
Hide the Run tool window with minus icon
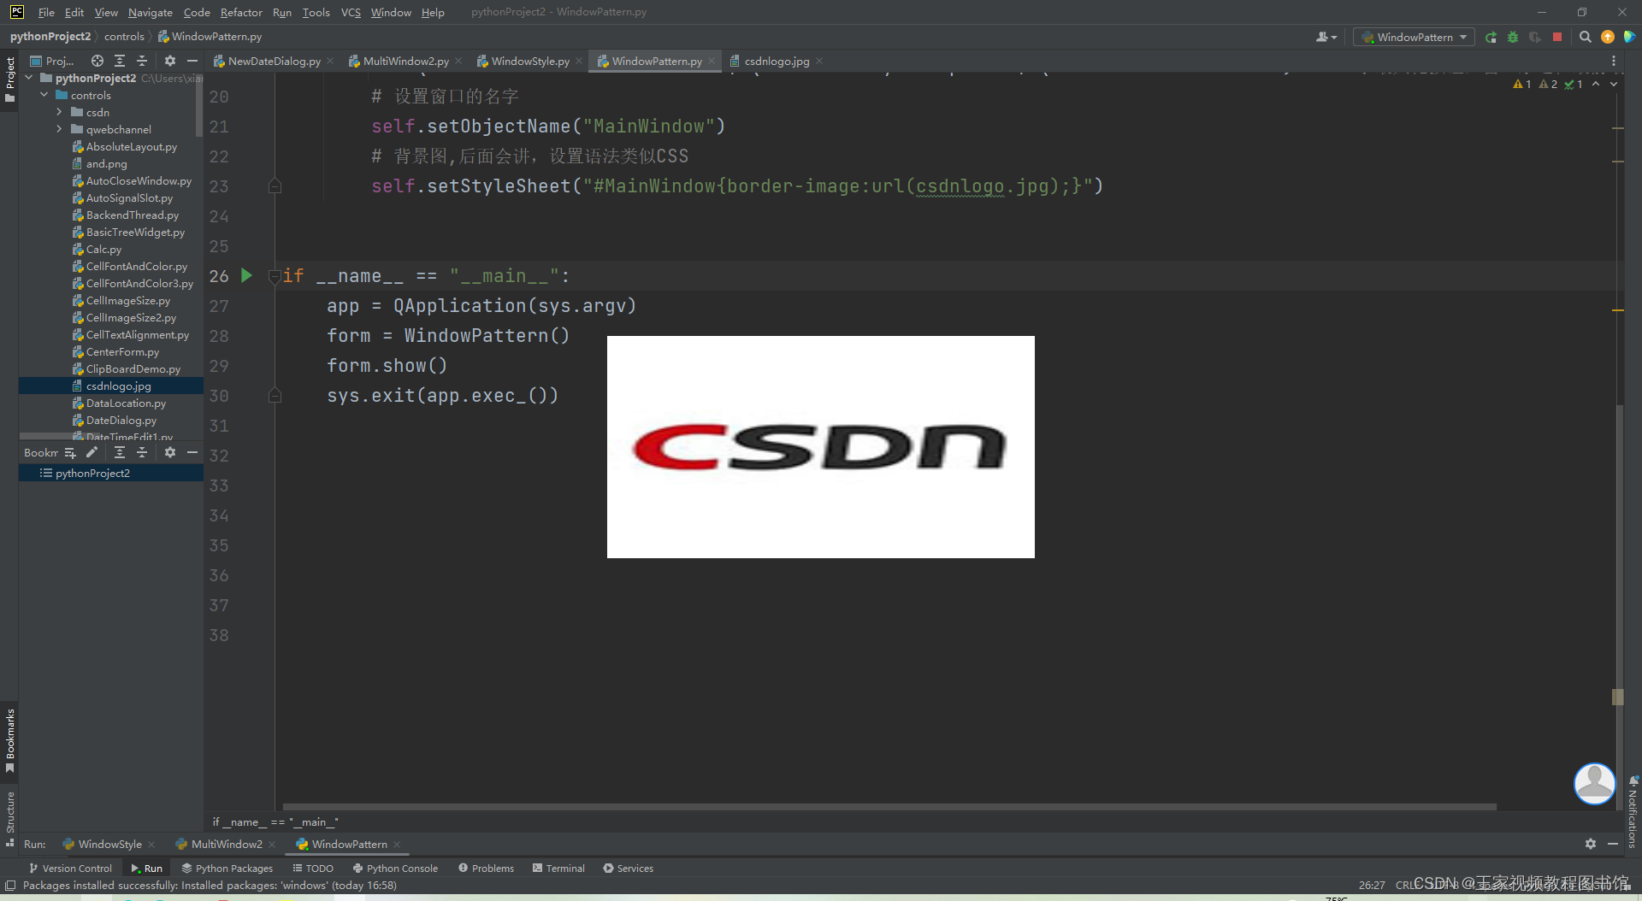pos(1613,844)
